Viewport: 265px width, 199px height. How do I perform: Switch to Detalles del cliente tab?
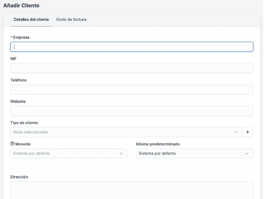coord(31,19)
